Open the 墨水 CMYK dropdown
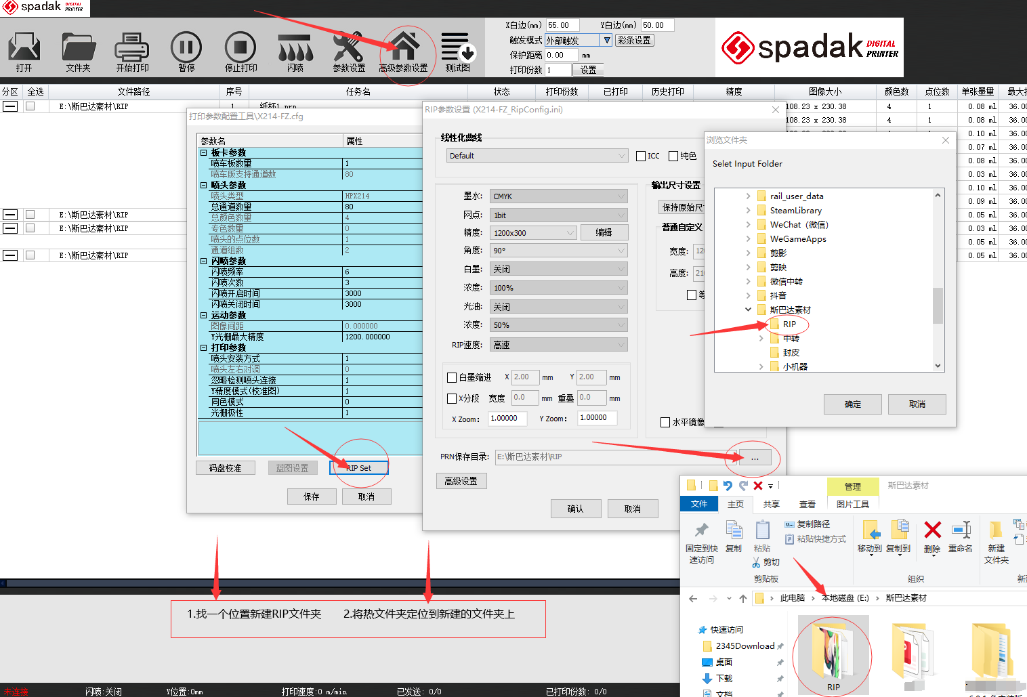This screenshot has width=1027, height=697. [x=559, y=196]
